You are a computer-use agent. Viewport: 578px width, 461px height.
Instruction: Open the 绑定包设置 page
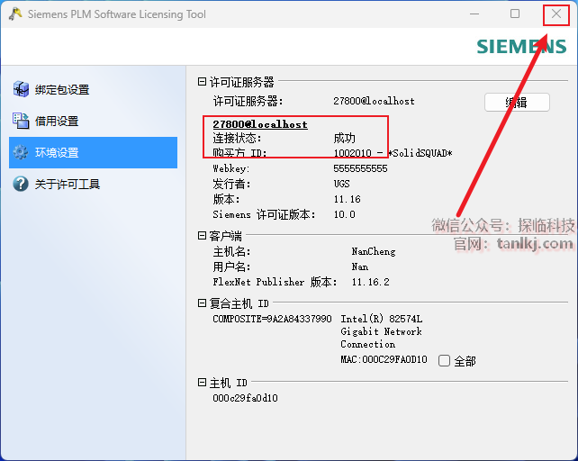click(x=93, y=90)
